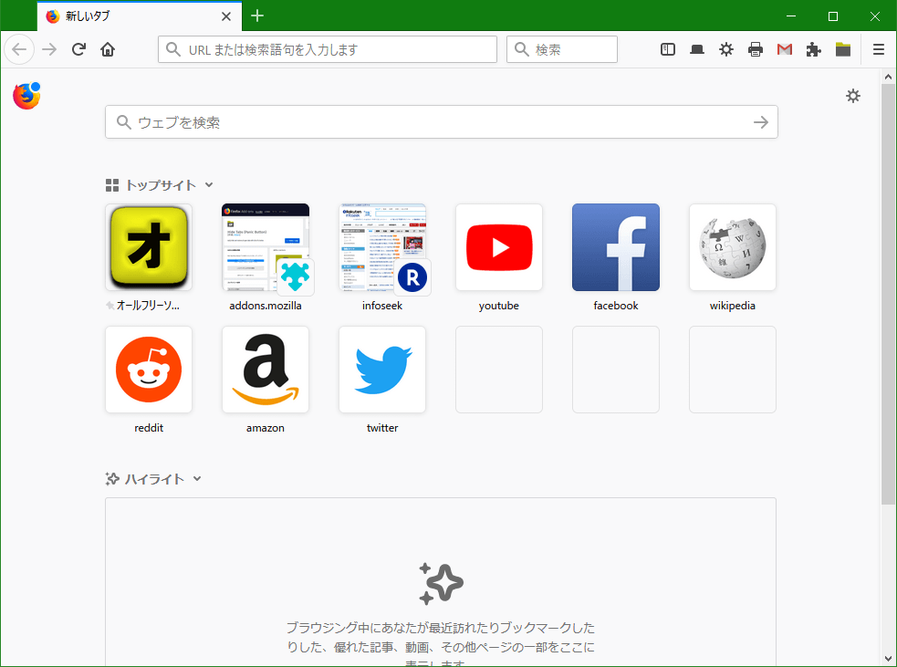Show the sidebar panel icon
This screenshot has height=667, width=897.
pos(668,50)
